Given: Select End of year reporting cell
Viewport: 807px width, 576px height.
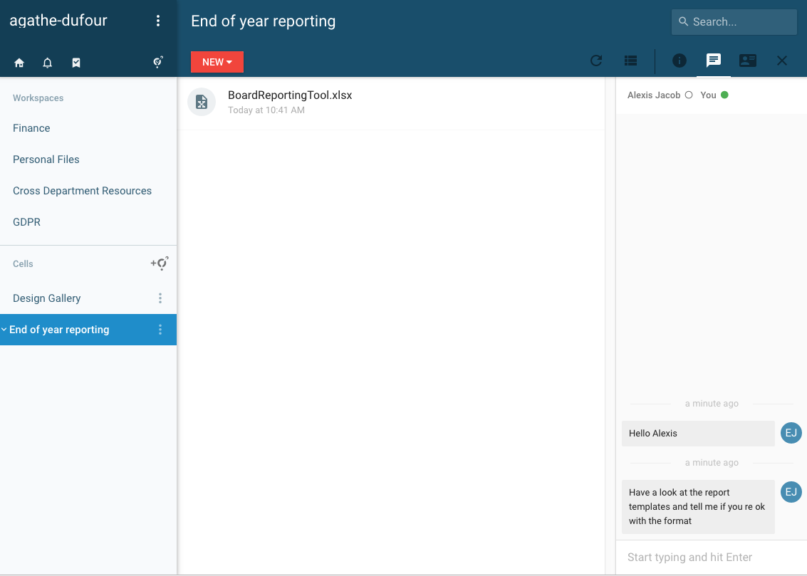Looking at the screenshot, I should click(88, 330).
